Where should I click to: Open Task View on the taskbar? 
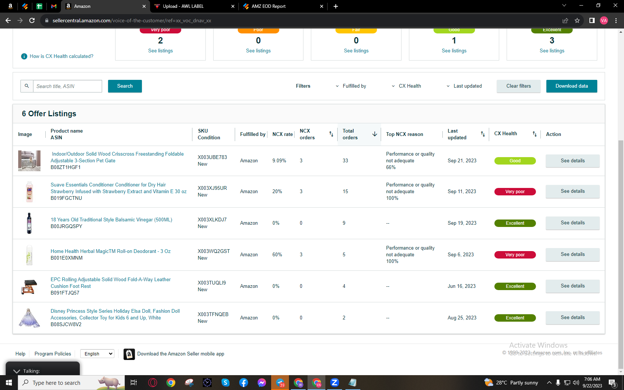pos(134,383)
